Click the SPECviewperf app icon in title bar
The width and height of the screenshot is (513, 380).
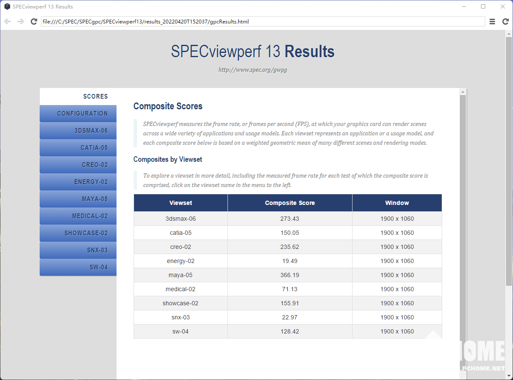[7, 6]
